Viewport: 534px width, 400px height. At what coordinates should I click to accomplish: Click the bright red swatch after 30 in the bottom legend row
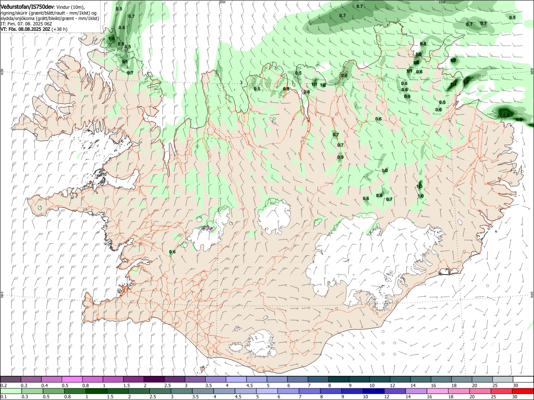coord(523,391)
